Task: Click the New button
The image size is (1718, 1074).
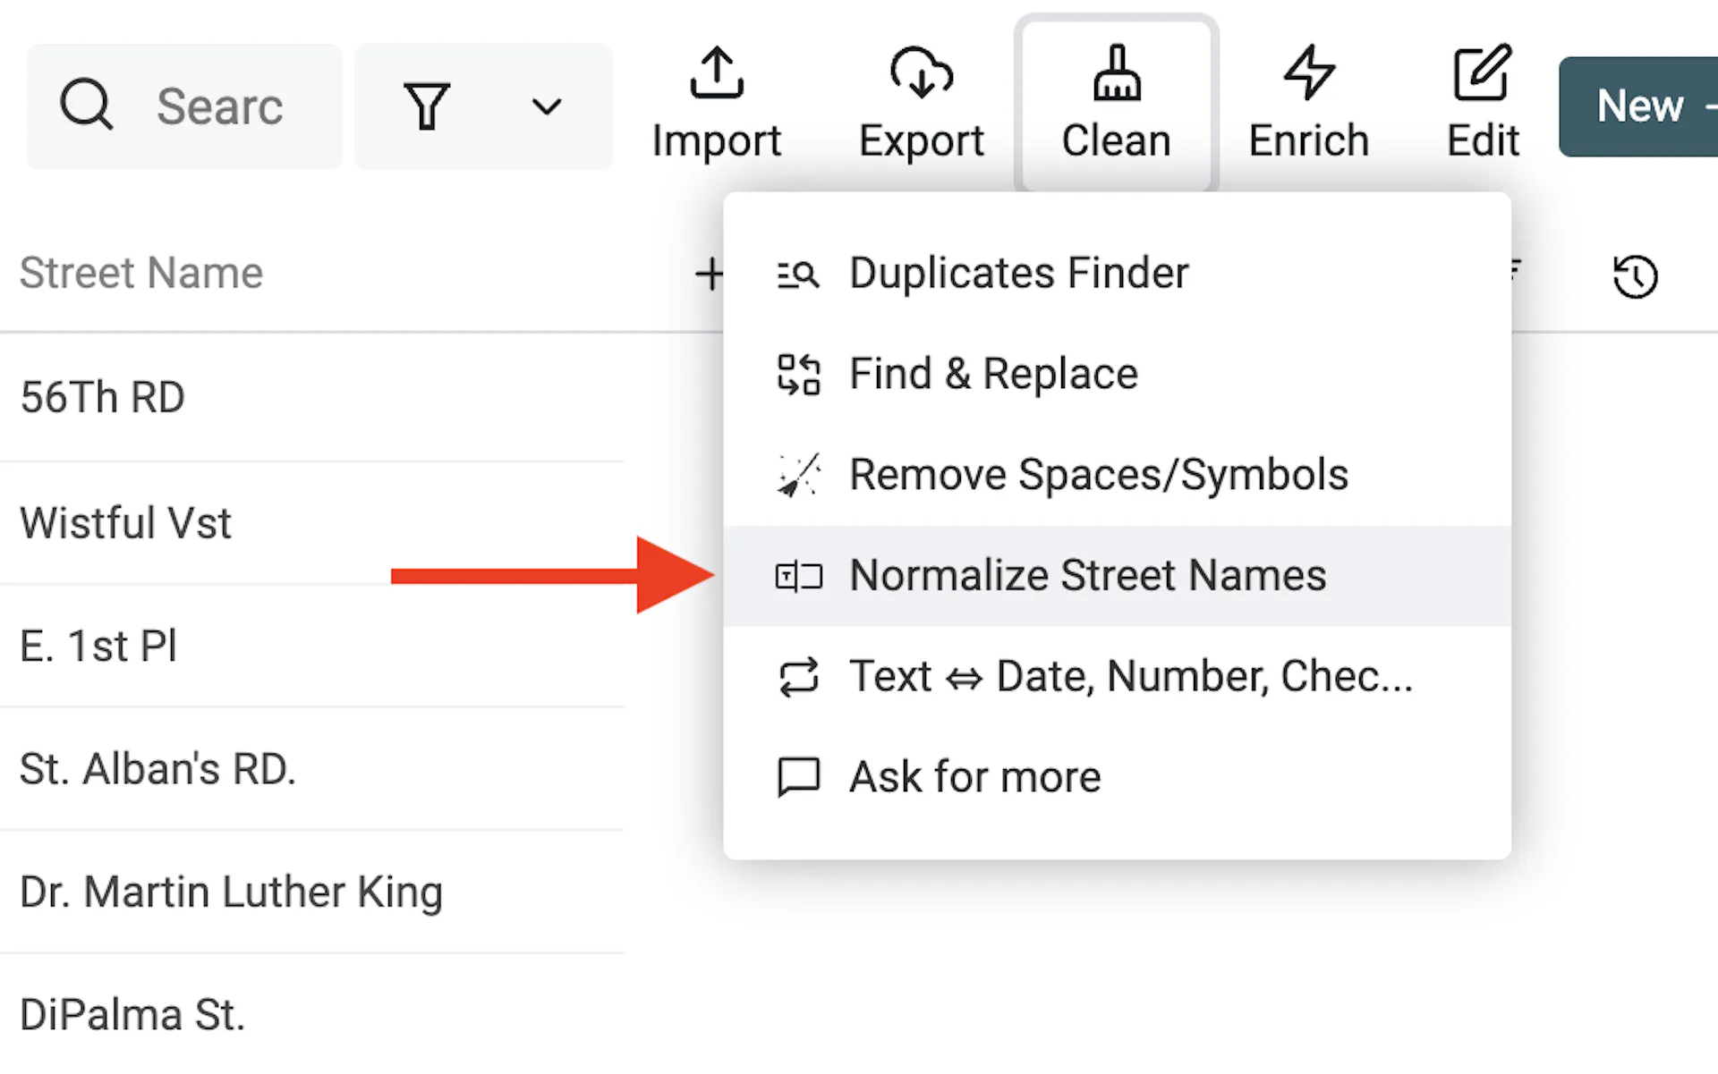Action: coord(1638,106)
